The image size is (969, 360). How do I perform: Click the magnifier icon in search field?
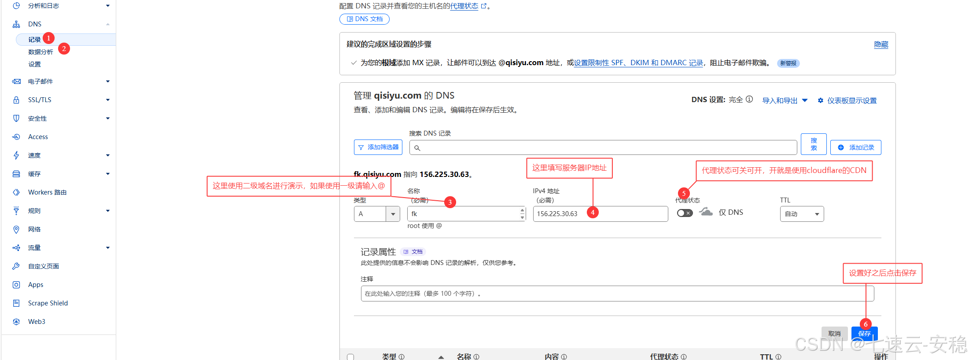click(x=417, y=148)
